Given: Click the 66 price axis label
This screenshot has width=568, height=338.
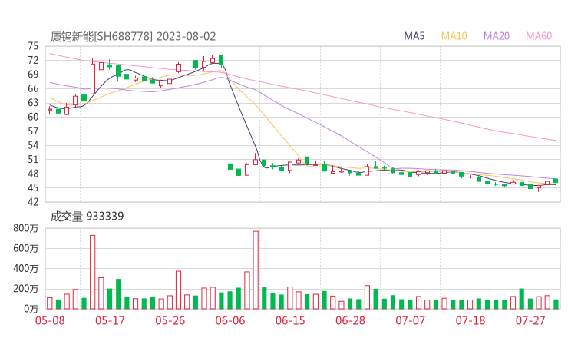Looking at the screenshot, I should (x=33, y=88).
